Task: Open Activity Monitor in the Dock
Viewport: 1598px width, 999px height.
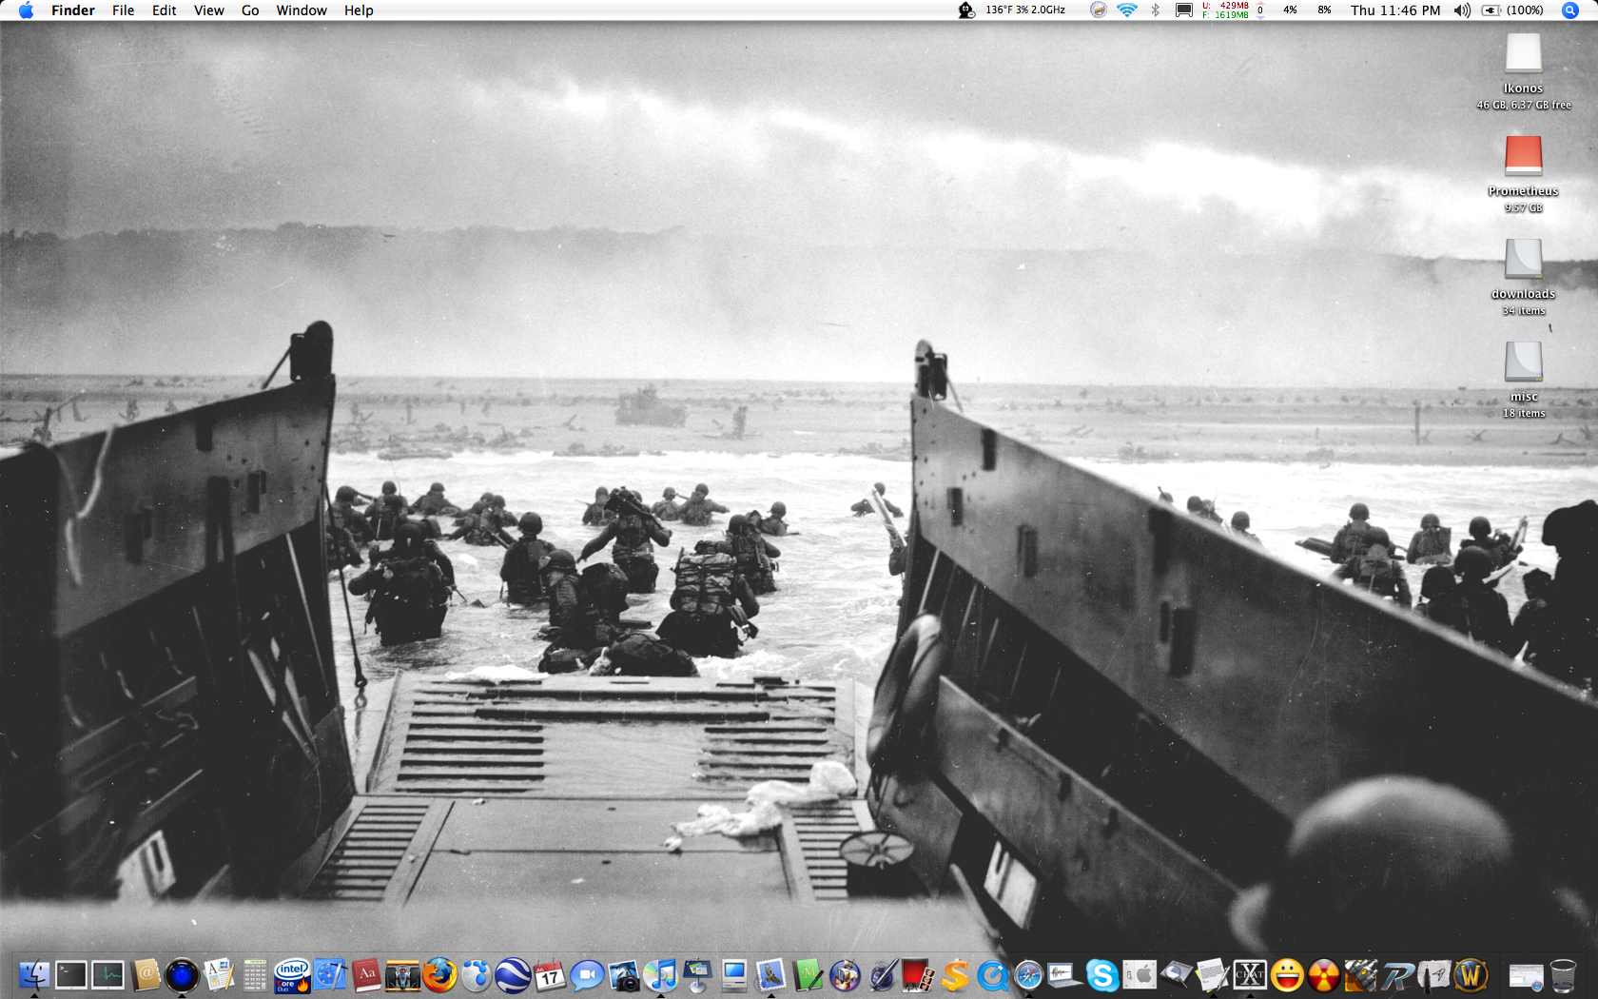Action: 108,975
